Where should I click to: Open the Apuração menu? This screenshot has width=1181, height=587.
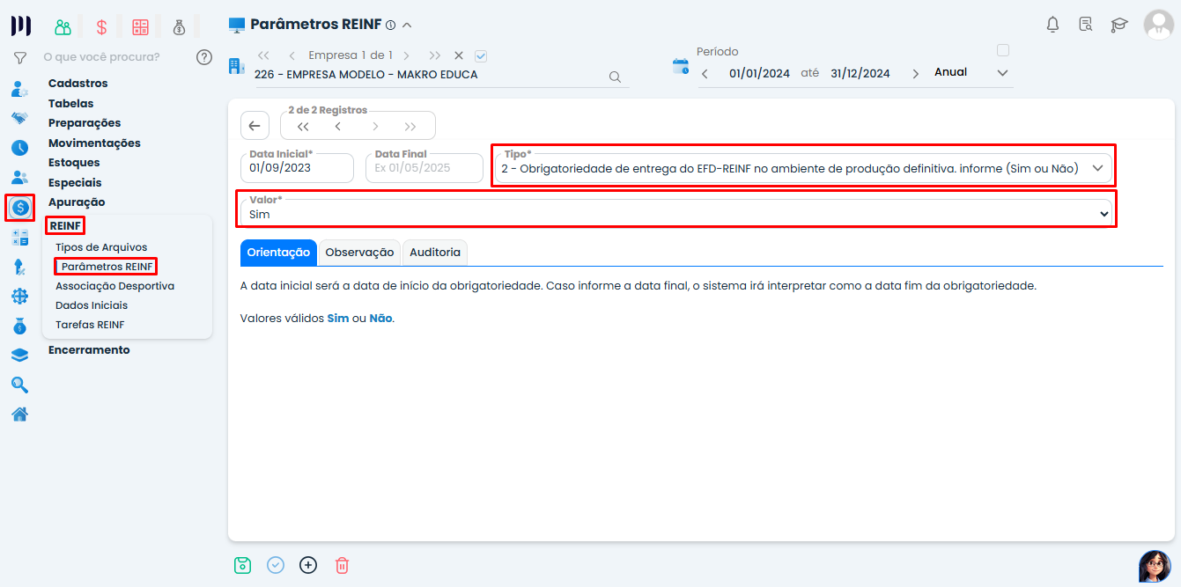point(77,202)
